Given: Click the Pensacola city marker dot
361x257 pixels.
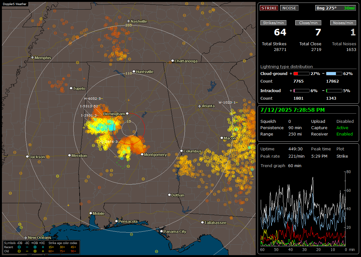Looking at the screenshot, I should coord(116,221).
